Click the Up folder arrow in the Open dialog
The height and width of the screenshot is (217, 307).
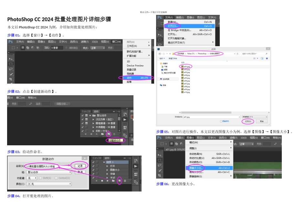[170, 54]
